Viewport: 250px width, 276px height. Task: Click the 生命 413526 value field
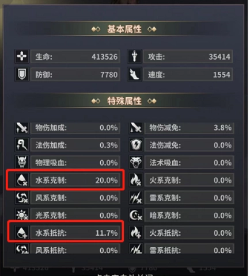coord(75,56)
